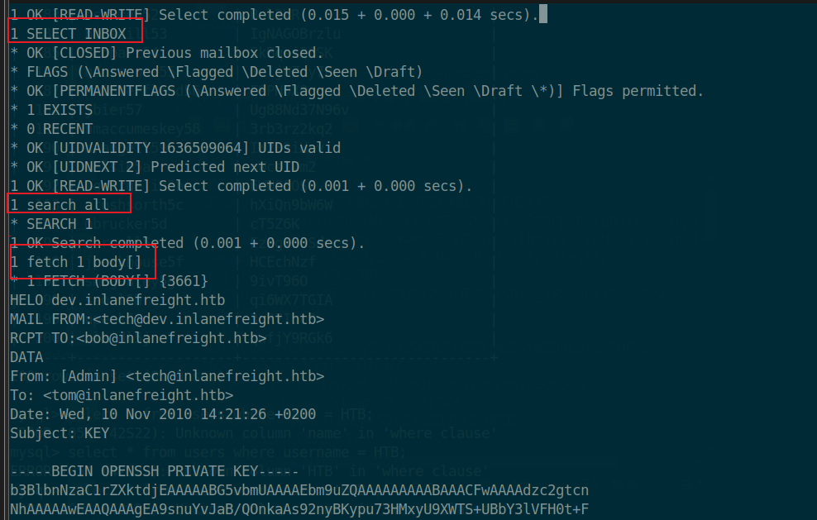
Task: Click the 'DATA' command line
Action: [27, 357]
